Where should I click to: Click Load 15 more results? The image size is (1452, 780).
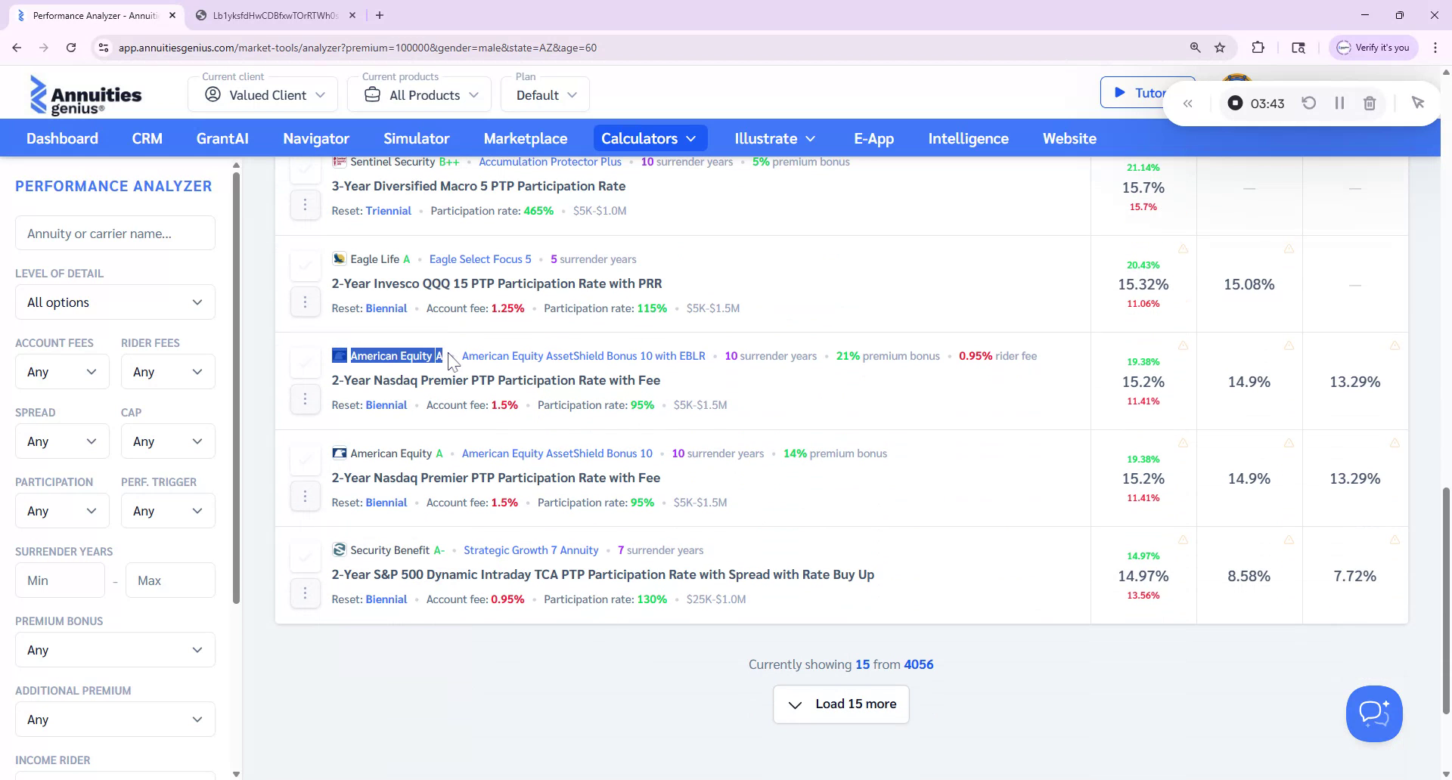coord(841,704)
